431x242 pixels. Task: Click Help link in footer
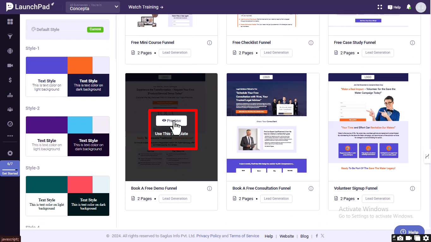pos(269,236)
